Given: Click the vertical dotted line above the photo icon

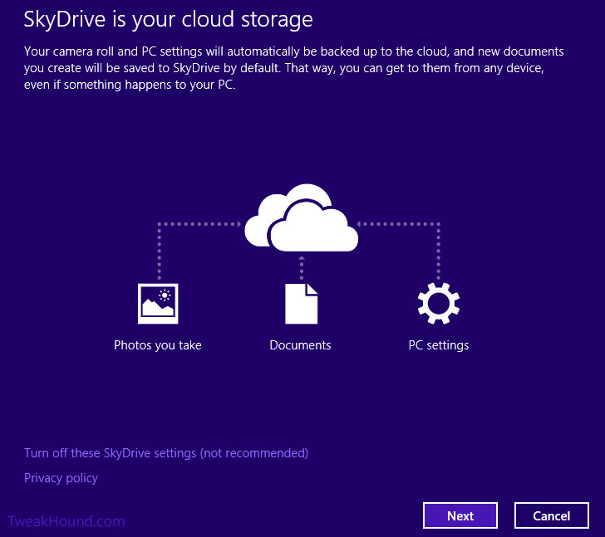Looking at the screenshot, I should (x=158, y=253).
